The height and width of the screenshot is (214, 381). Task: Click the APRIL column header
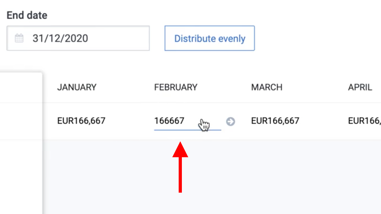tap(360, 87)
